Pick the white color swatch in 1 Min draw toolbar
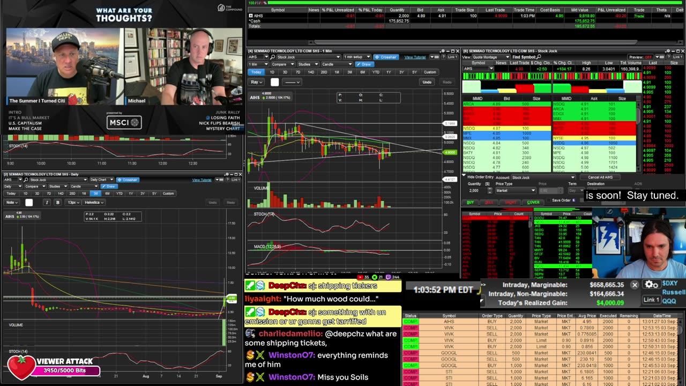This screenshot has width=686, height=386. point(274,82)
